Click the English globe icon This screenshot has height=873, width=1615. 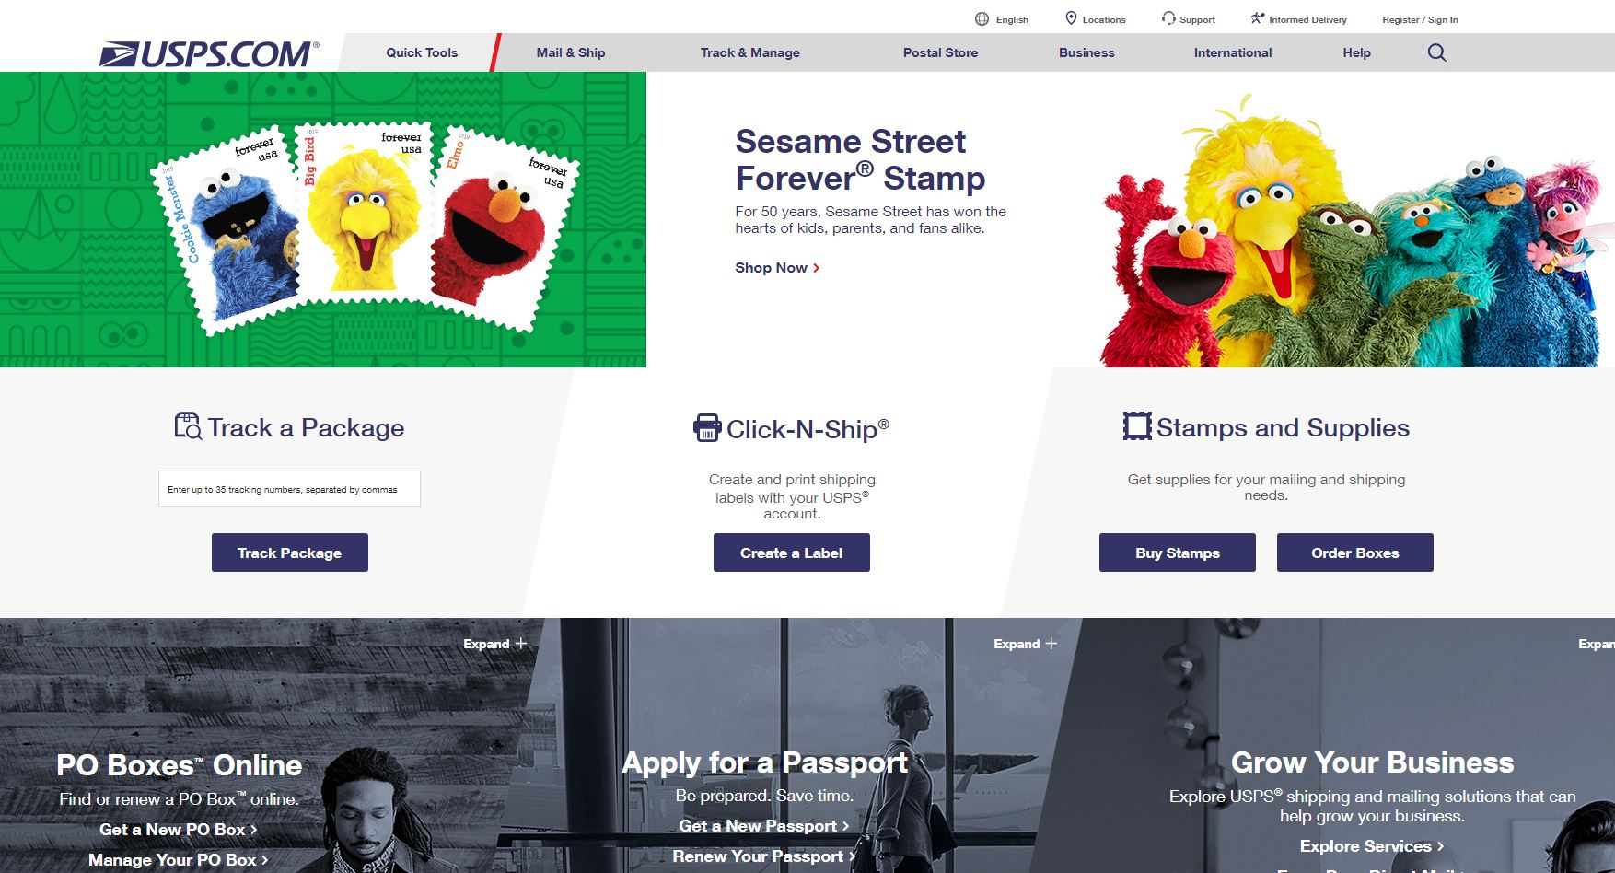[982, 19]
